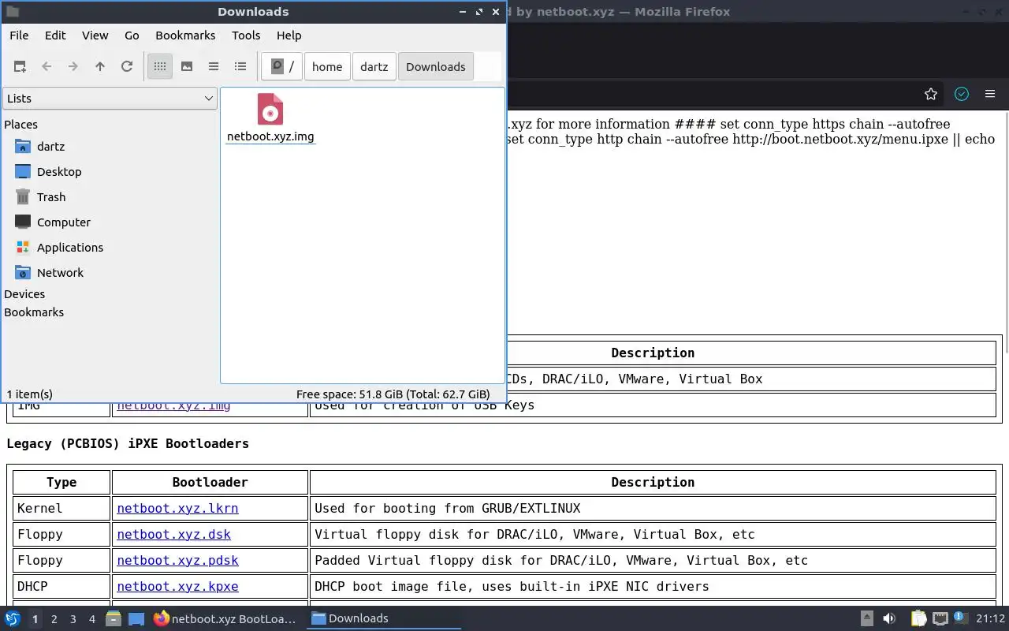Open the Lubuntu application menu
The image size is (1009, 631).
pyautogui.click(x=13, y=619)
